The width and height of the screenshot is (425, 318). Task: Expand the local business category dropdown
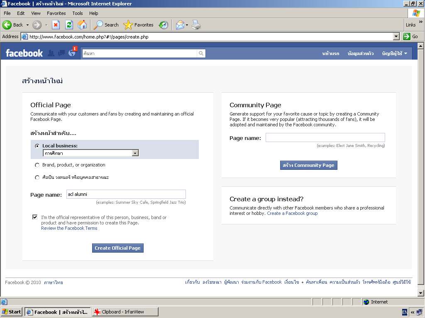(135, 153)
